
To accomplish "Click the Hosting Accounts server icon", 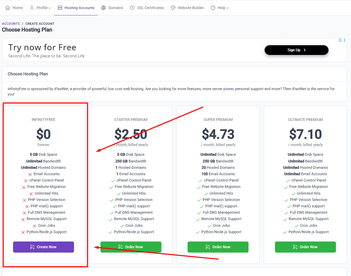I will [60, 8].
